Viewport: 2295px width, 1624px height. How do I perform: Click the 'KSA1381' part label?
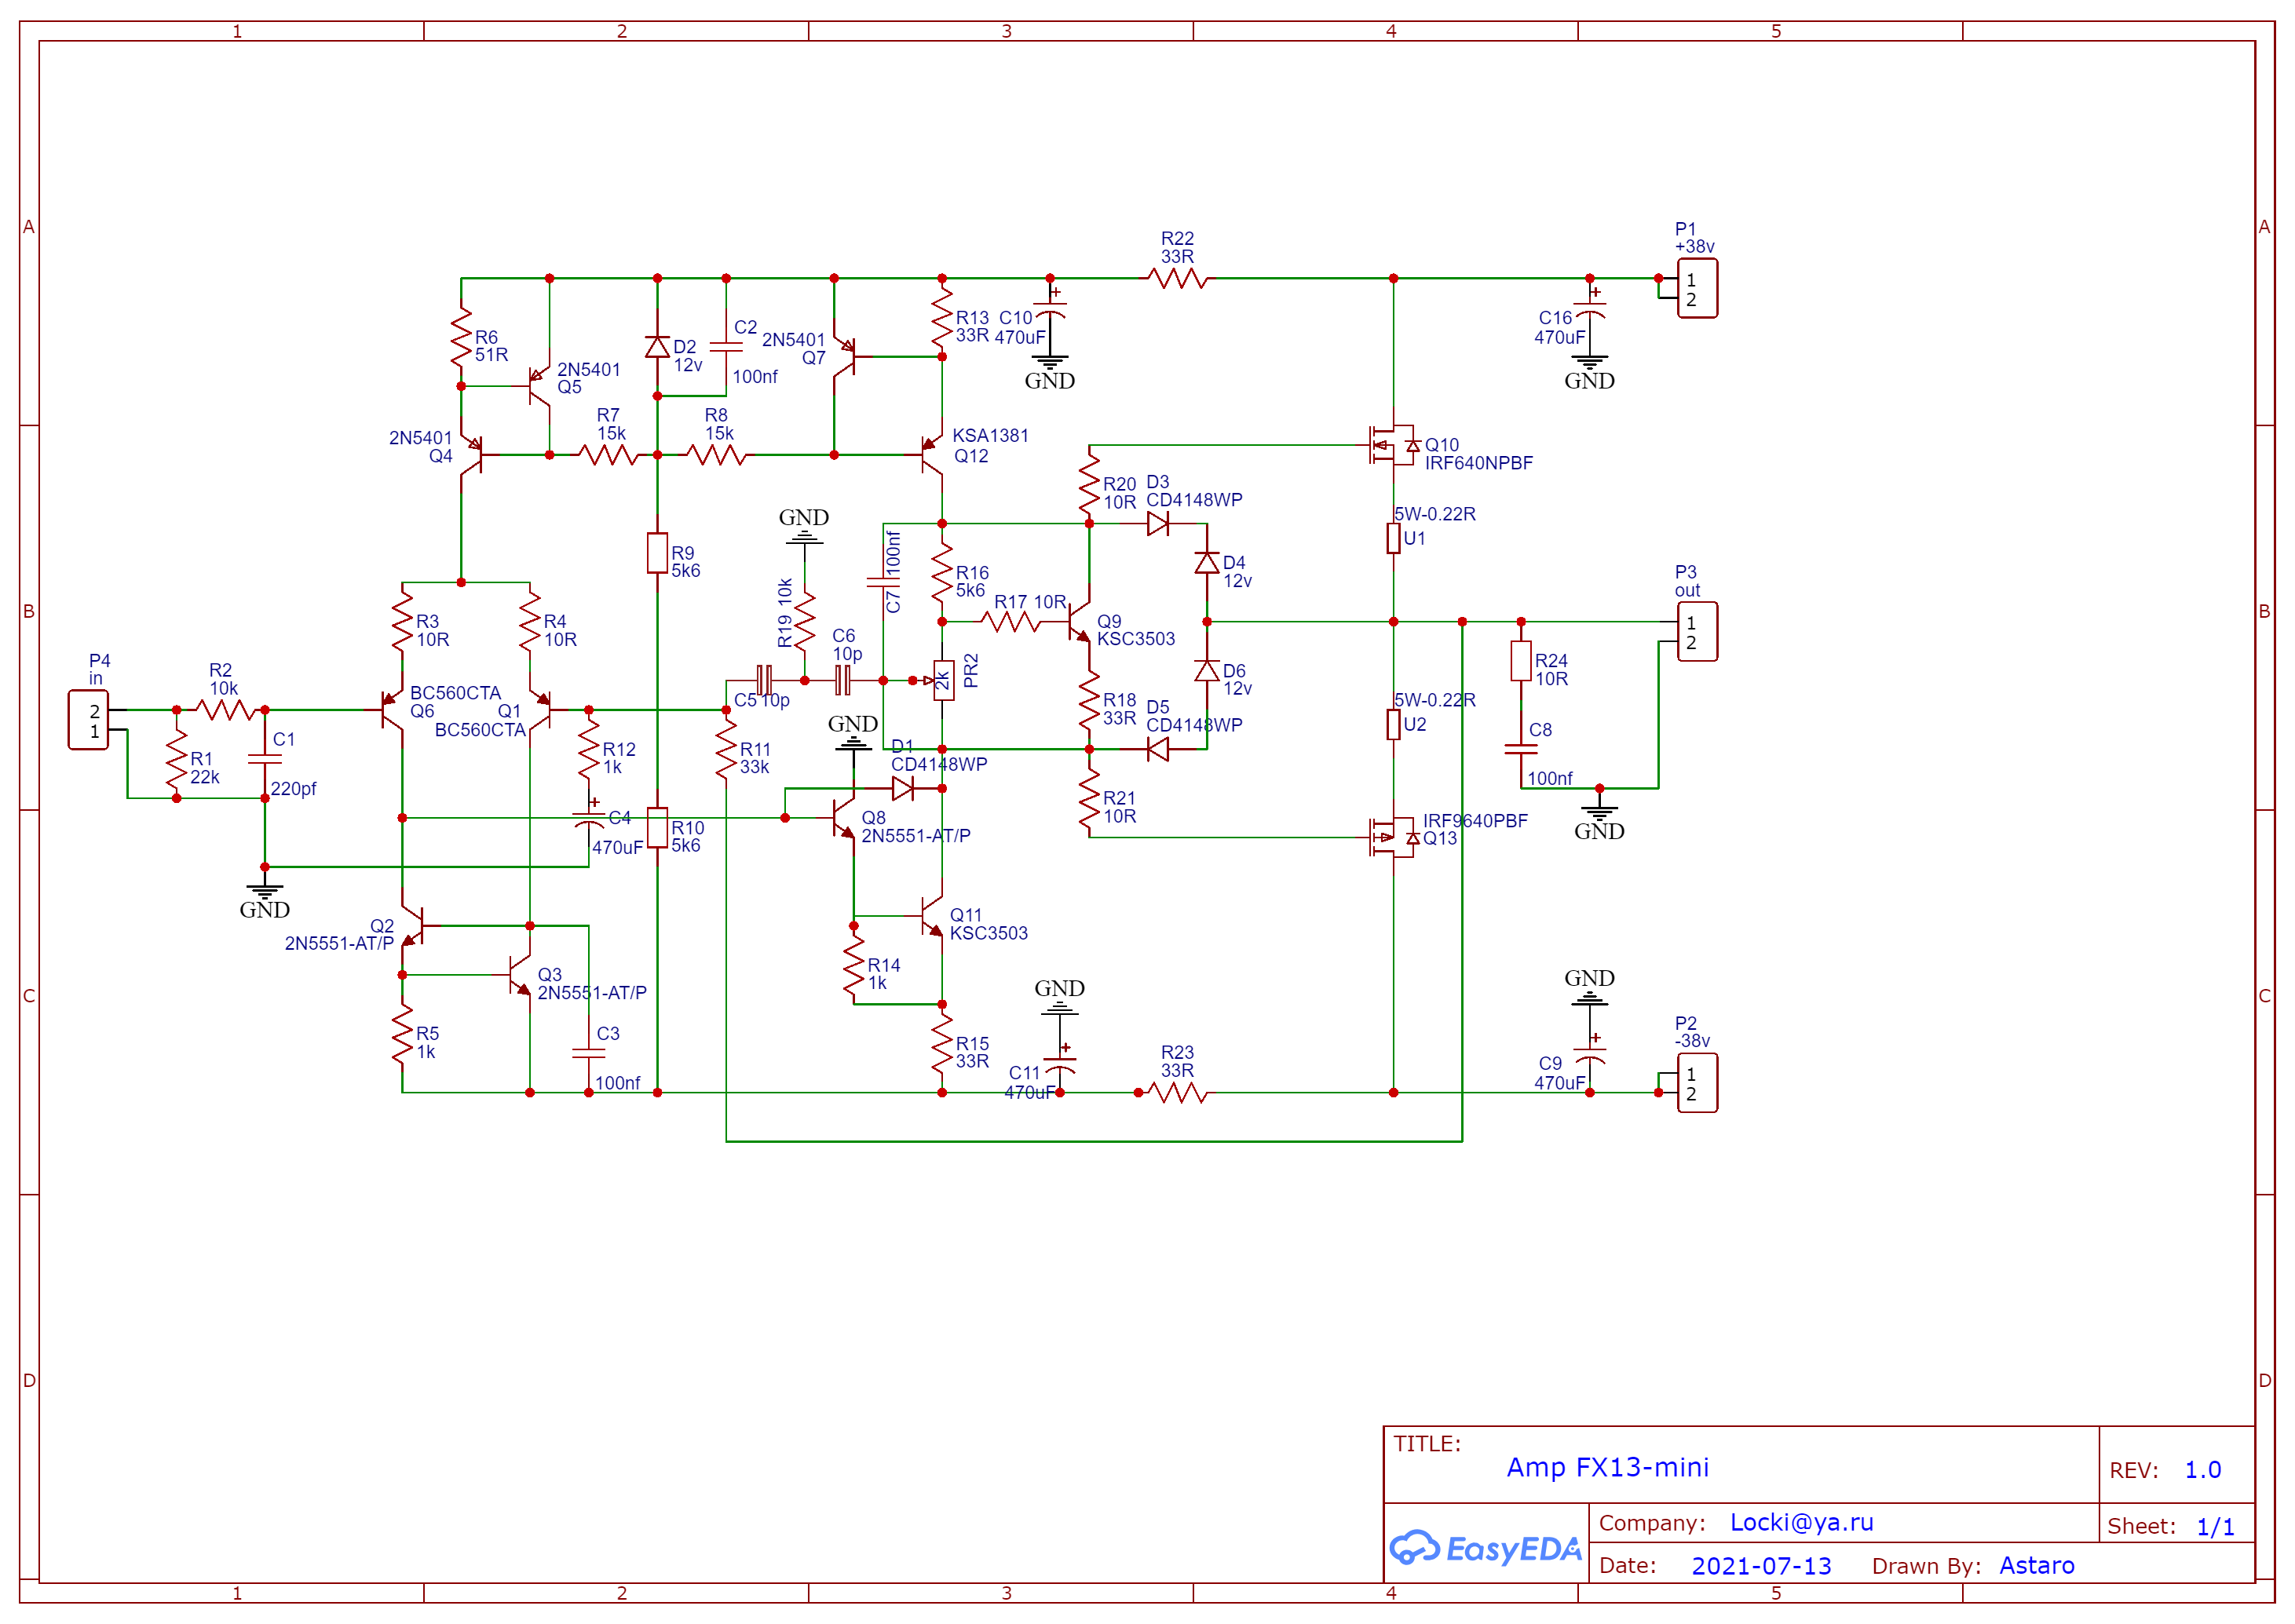[990, 436]
